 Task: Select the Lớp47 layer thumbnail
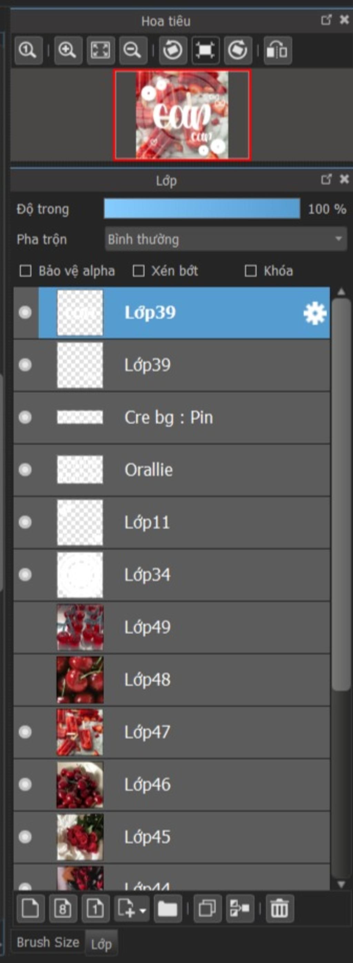(80, 732)
